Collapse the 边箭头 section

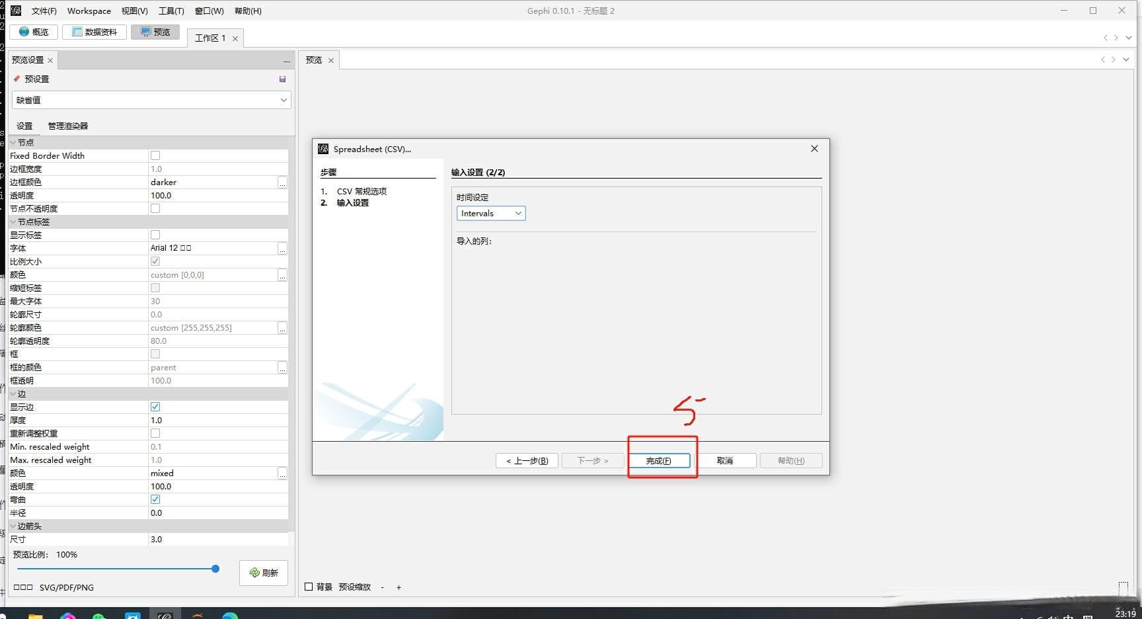coord(13,526)
